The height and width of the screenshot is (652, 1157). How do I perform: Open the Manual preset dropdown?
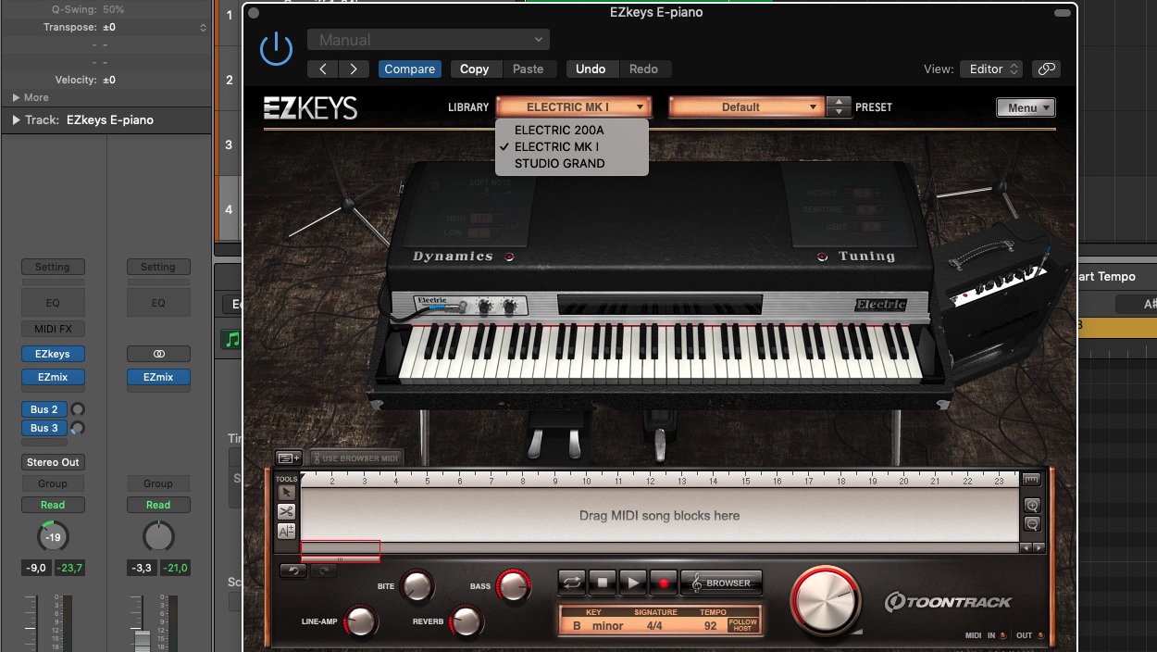point(429,40)
